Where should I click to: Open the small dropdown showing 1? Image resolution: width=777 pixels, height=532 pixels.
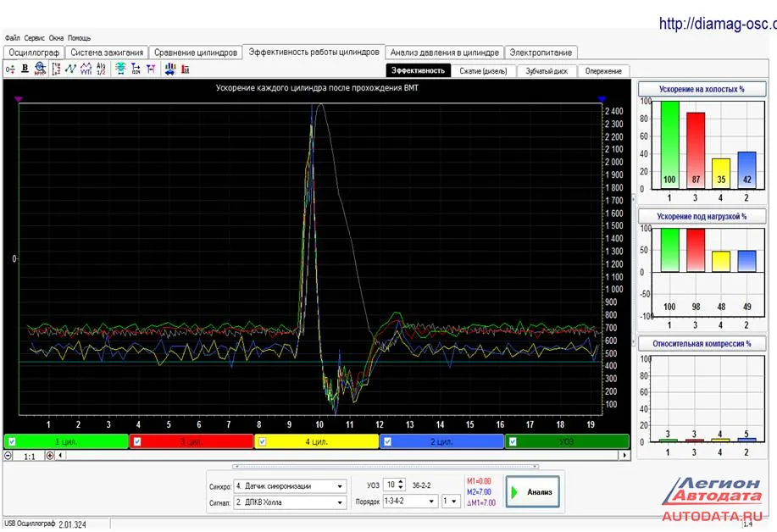[x=451, y=502]
